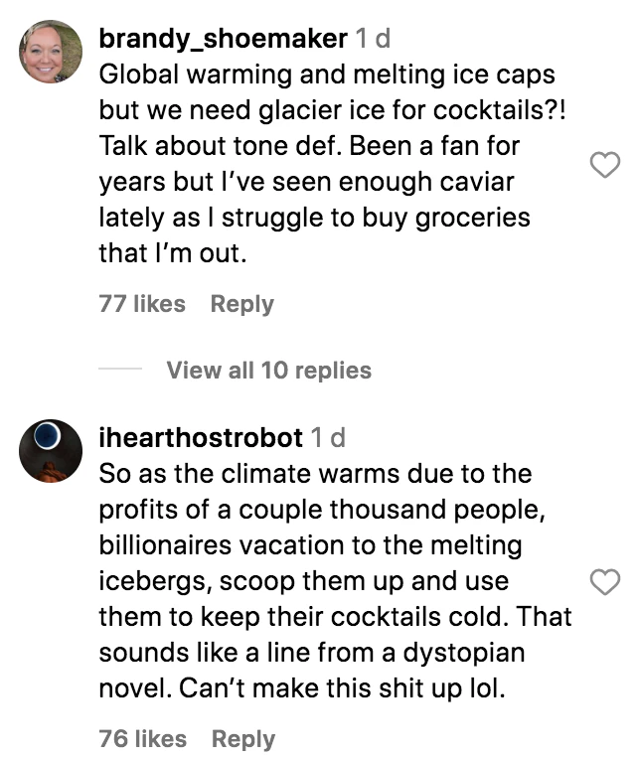Image resolution: width=638 pixels, height=759 pixels.
Task: Click the 1 d timestamp on ihearthostrobot's comment
Action: tap(327, 437)
